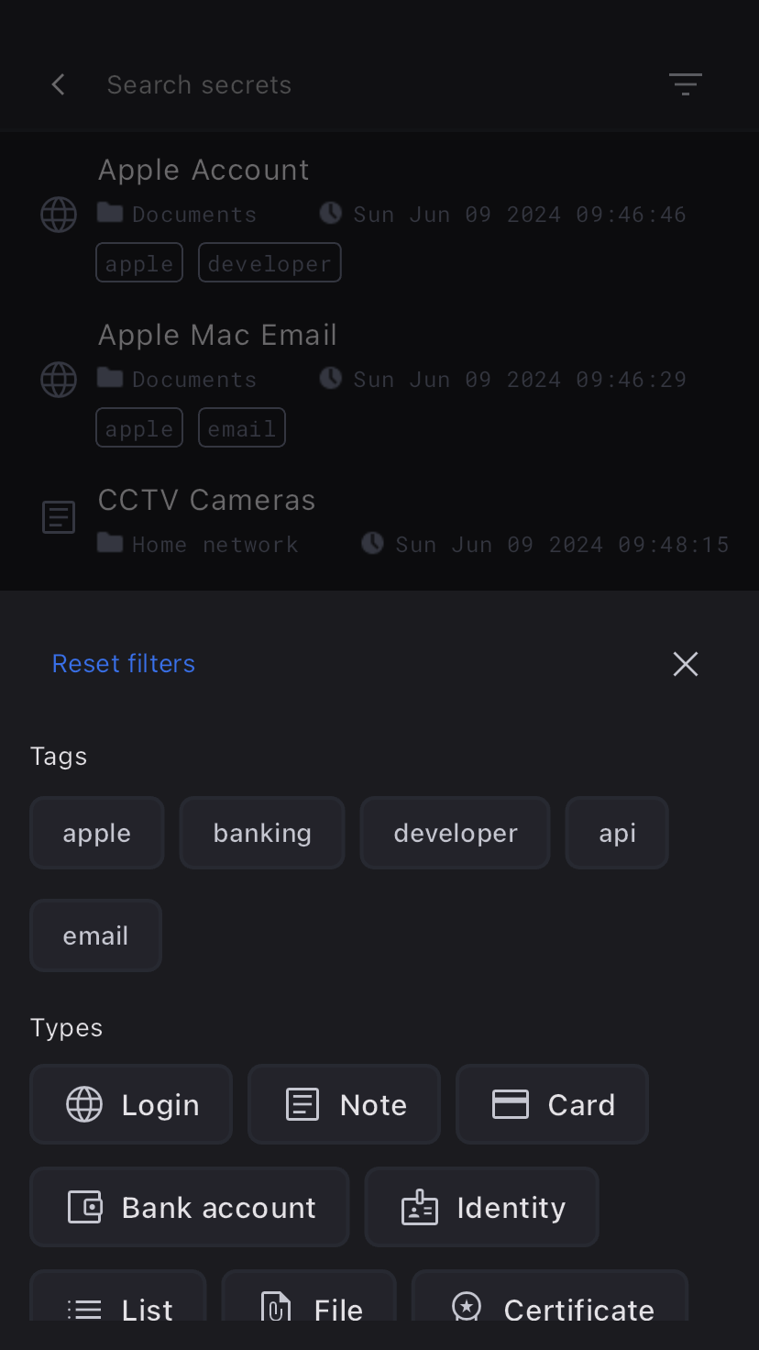Reset all filters
Screen dimensions: 759x1350
point(124,664)
